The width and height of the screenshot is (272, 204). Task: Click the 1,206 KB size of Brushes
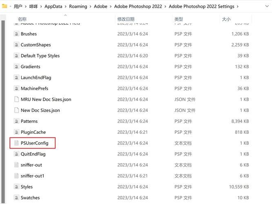240,34
